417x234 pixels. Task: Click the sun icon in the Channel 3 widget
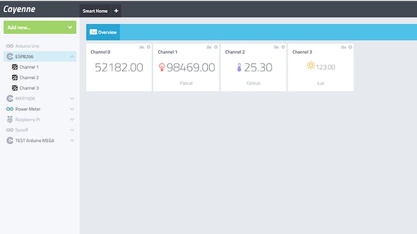tap(310, 65)
